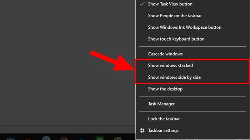Uncheck the Show Task View button checkmark

coord(142,4)
